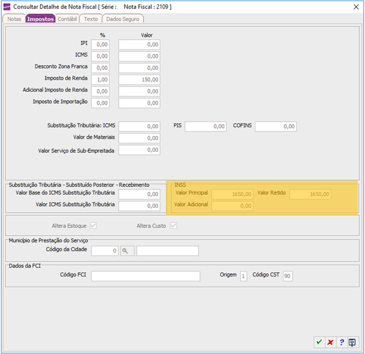
Task: Click Imposto de Renda percentage field 1,00
Action: [x=100, y=80]
